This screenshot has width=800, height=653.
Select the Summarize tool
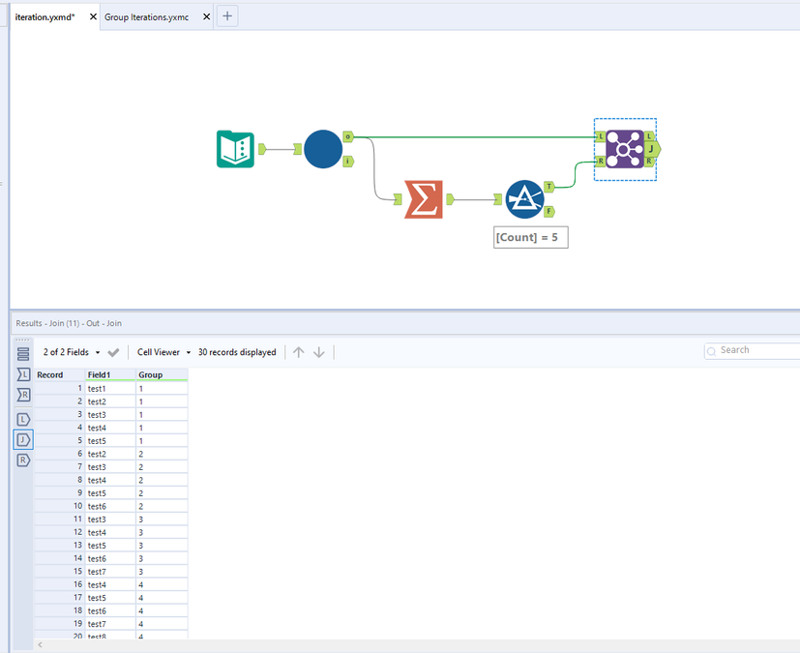coord(424,199)
